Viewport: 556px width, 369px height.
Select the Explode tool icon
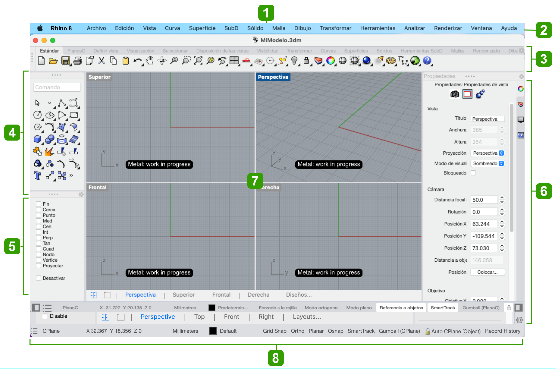[49, 152]
